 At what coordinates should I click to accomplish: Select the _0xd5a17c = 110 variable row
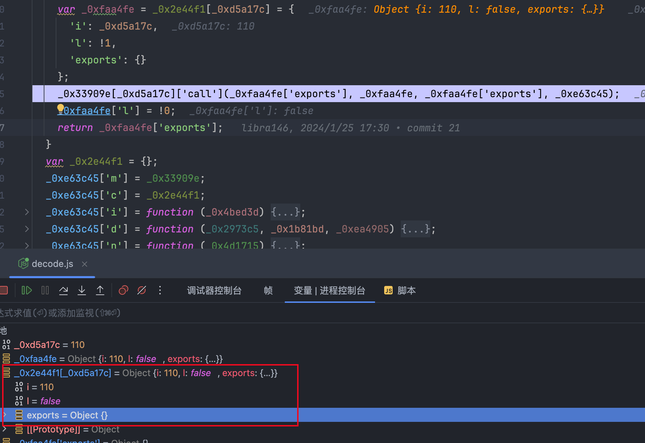pos(49,345)
